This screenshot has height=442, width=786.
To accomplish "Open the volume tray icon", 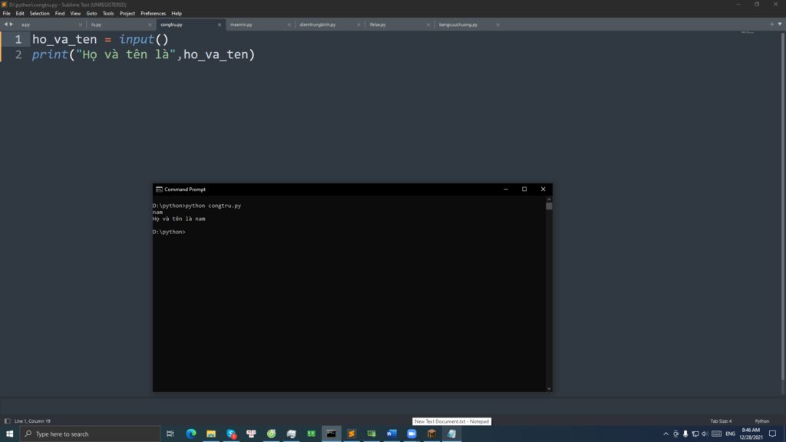I will click(705, 434).
